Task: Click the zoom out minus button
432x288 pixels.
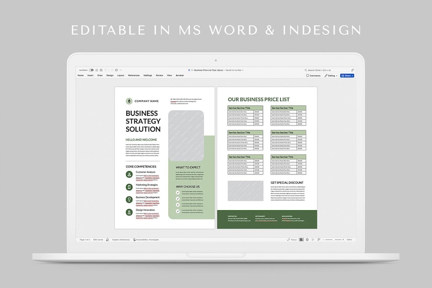Action: click(x=323, y=240)
